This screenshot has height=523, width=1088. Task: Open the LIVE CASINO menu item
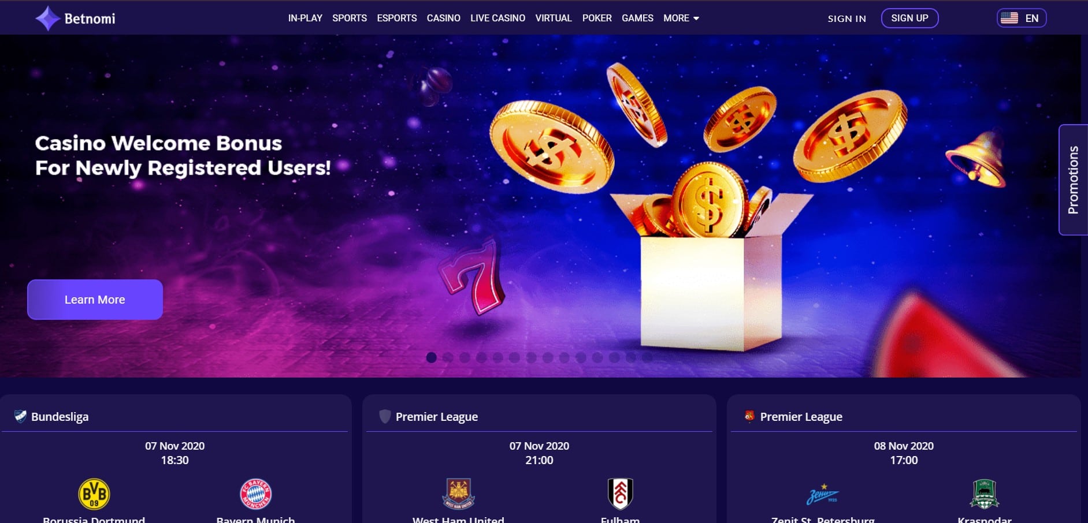[x=497, y=18]
